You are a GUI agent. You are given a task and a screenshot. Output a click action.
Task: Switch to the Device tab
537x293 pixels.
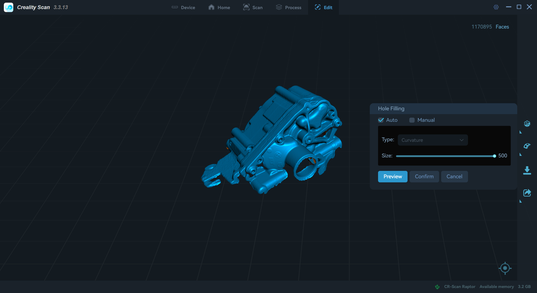pos(183,7)
